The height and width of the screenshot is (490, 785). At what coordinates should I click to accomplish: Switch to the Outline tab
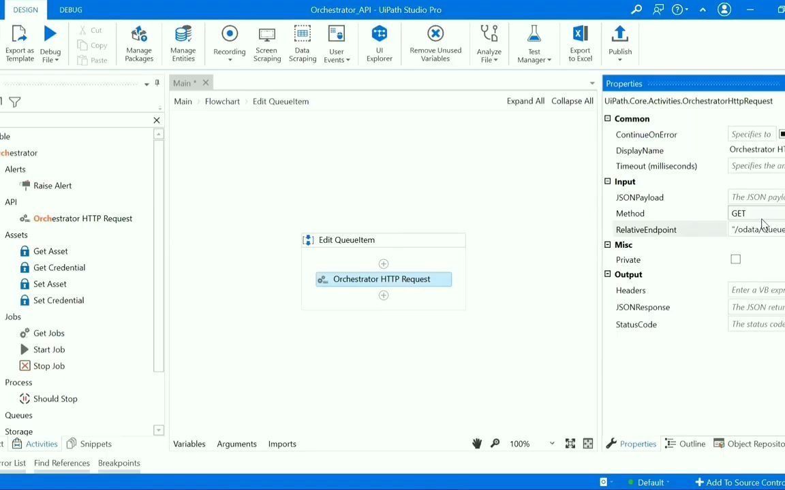[x=686, y=444]
